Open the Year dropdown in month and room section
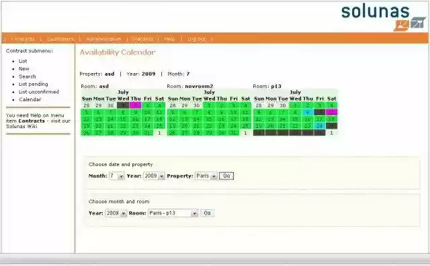Image resolution: width=430 pixels, height=266 pixels. pos(116,213)
